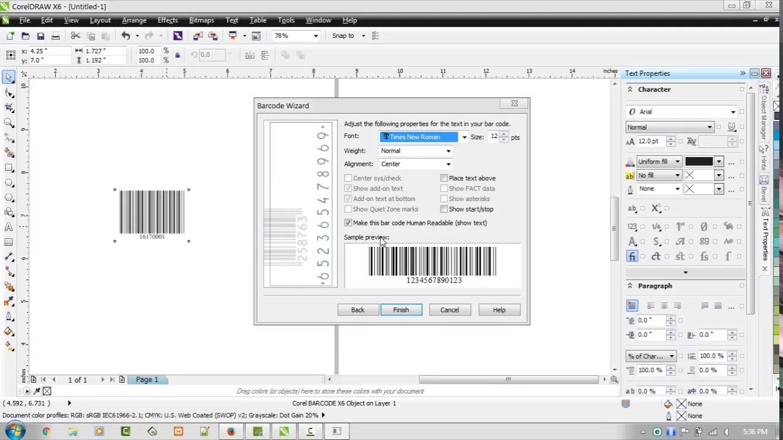Select the Crop tool in the toolbox
Screen dimensions: 783x440
(9, 108)
